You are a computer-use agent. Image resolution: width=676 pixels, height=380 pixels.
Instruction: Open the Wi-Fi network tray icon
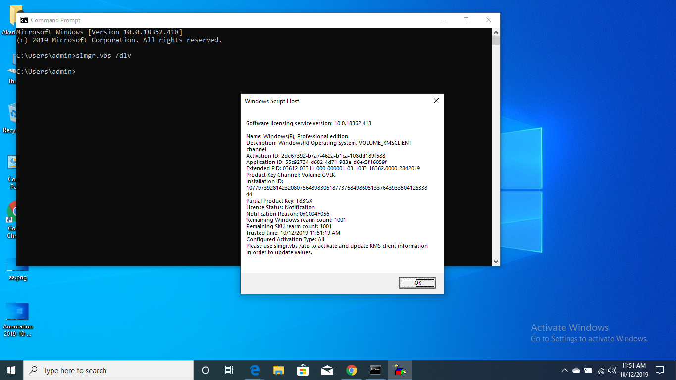[x=601, y=370]
